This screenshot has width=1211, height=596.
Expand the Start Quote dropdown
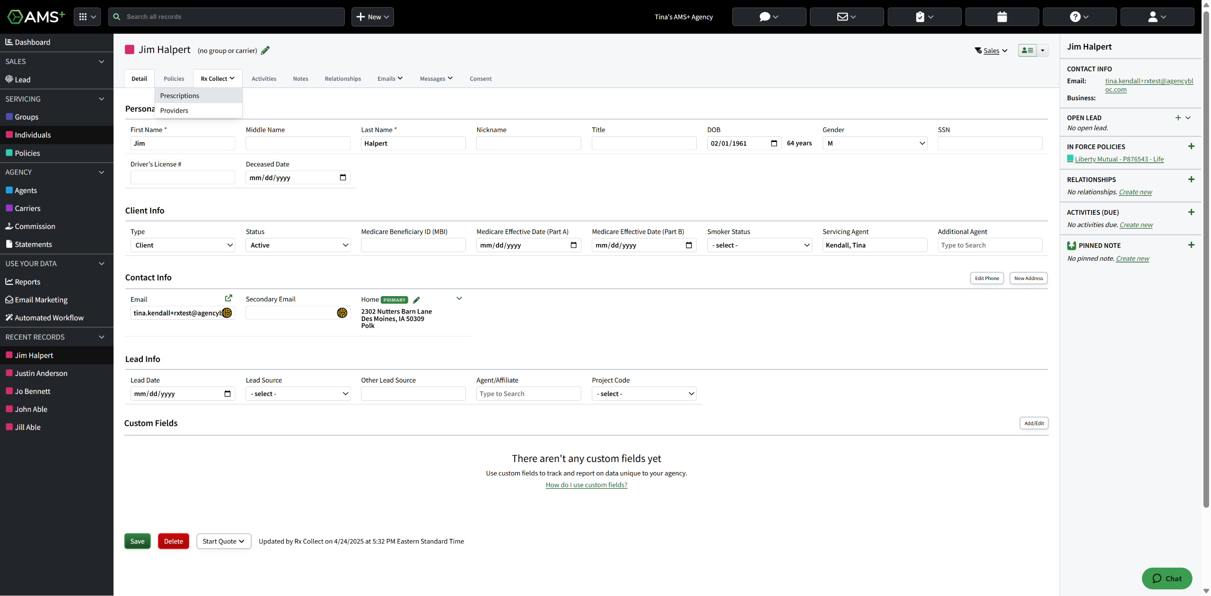pyautogui.click(x=224, y=541)
